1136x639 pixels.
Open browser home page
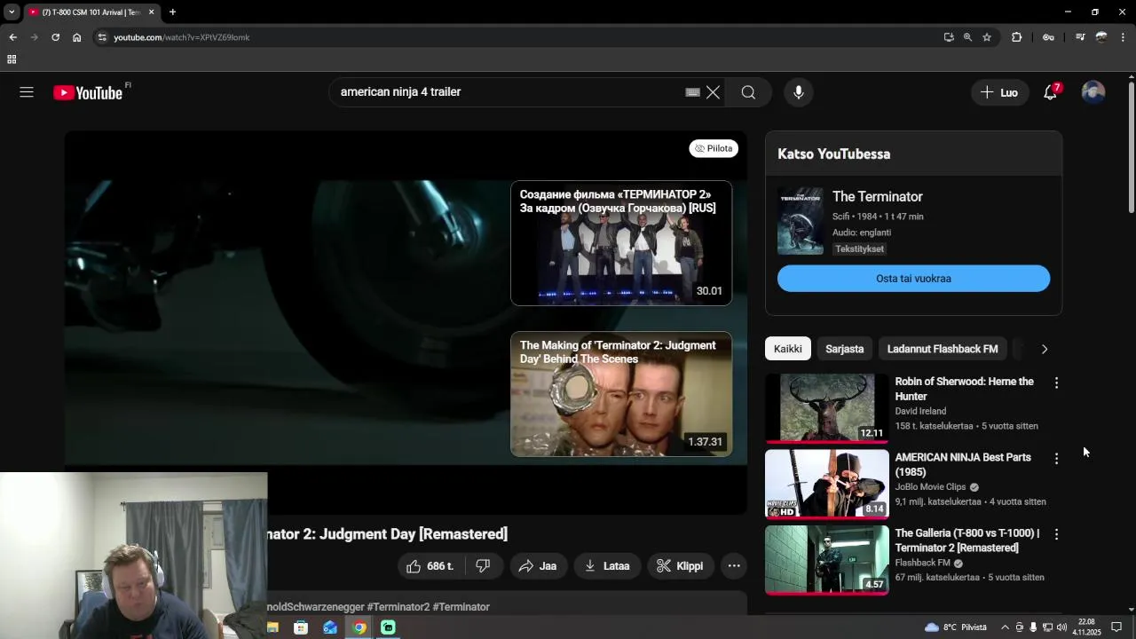[x=76, y=37]
